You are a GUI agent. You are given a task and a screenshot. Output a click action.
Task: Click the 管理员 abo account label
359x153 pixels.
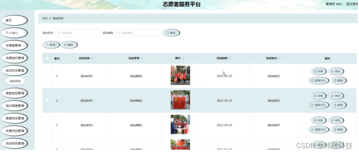pyautogui.click(x=333, y=4)
